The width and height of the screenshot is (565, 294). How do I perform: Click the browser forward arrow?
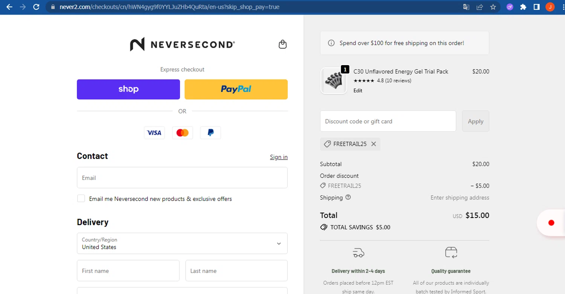click(x=23, y=7)
